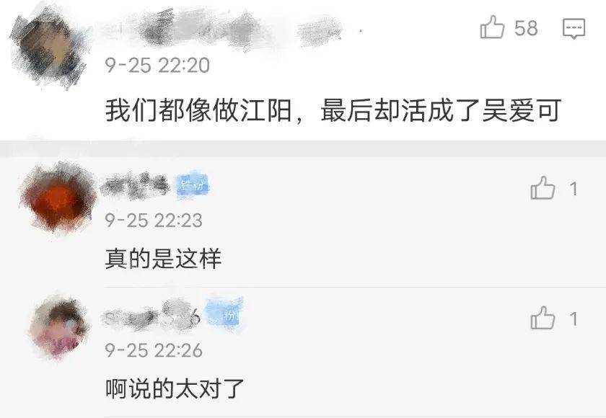Tap the blue fan badge beside the second replier
The height and width of the screenshot is (418, 606).
coord(224,313)
